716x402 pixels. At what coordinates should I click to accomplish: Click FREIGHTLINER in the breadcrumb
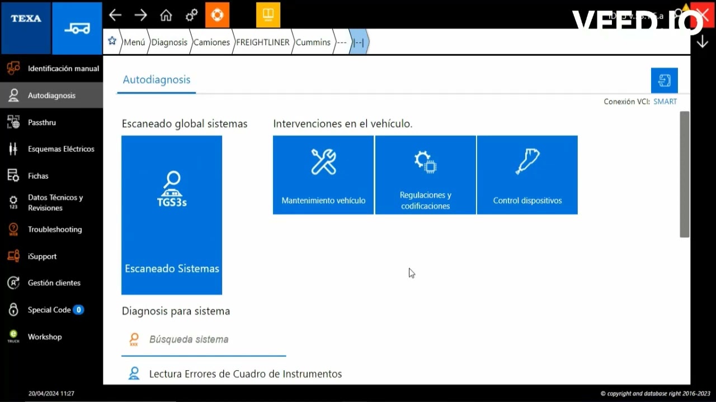click(x=262, y=42)
